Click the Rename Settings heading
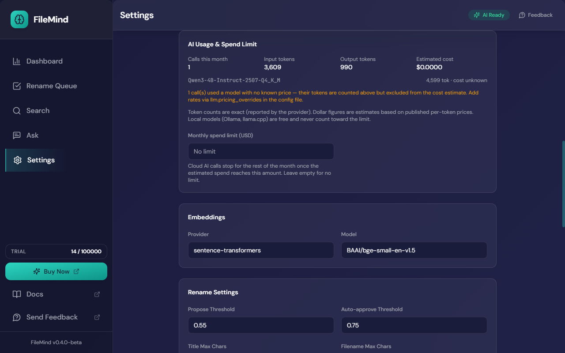 pyautogui.click(x=213, y=292)
